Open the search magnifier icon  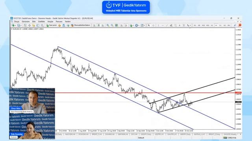tap(235, 25)
